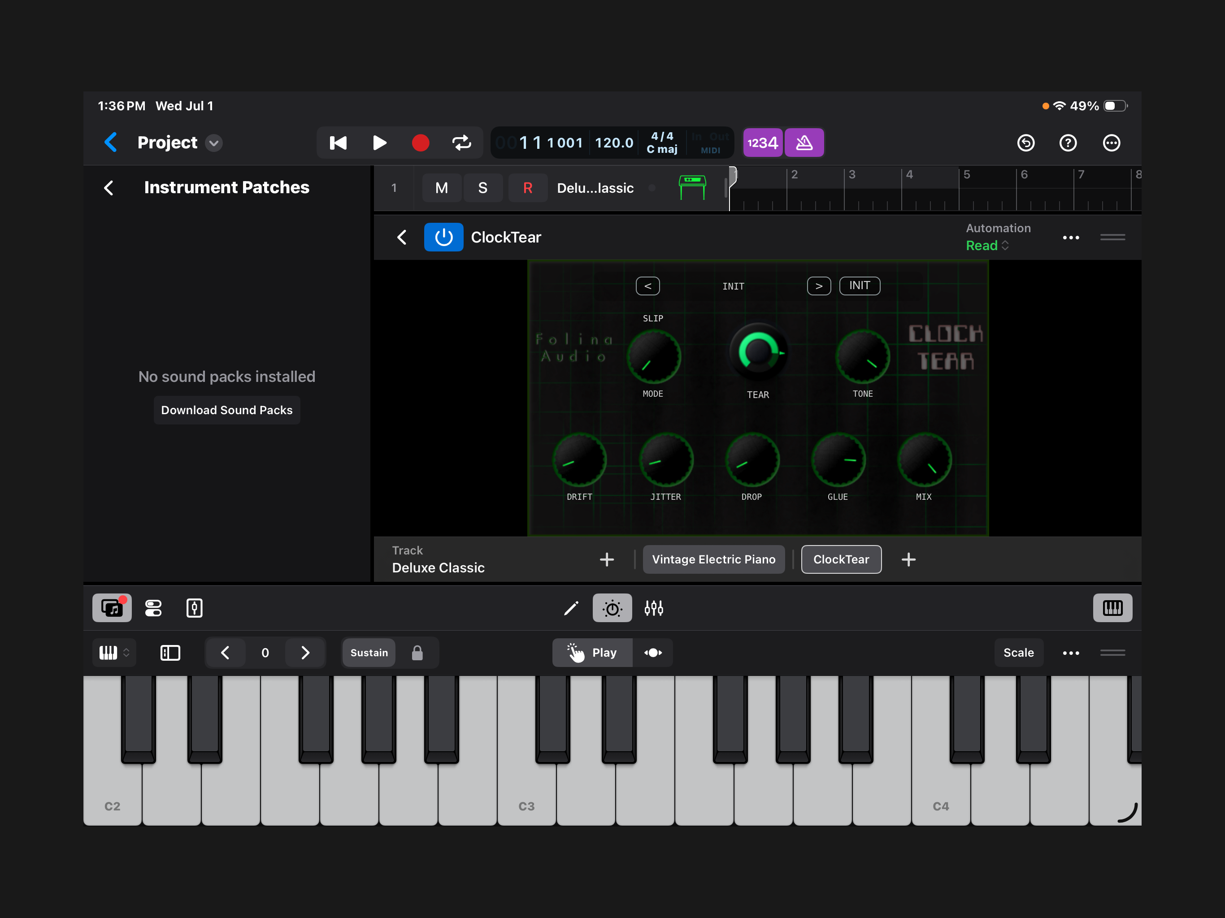Click the INIT reset button
This screenshot has width=1225, height=918.
click(x=860, y=286)
